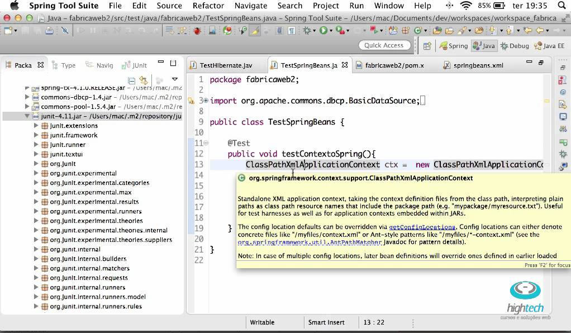
Task: Click the Next Annotation arrow icon
Action: click(492, 31)
